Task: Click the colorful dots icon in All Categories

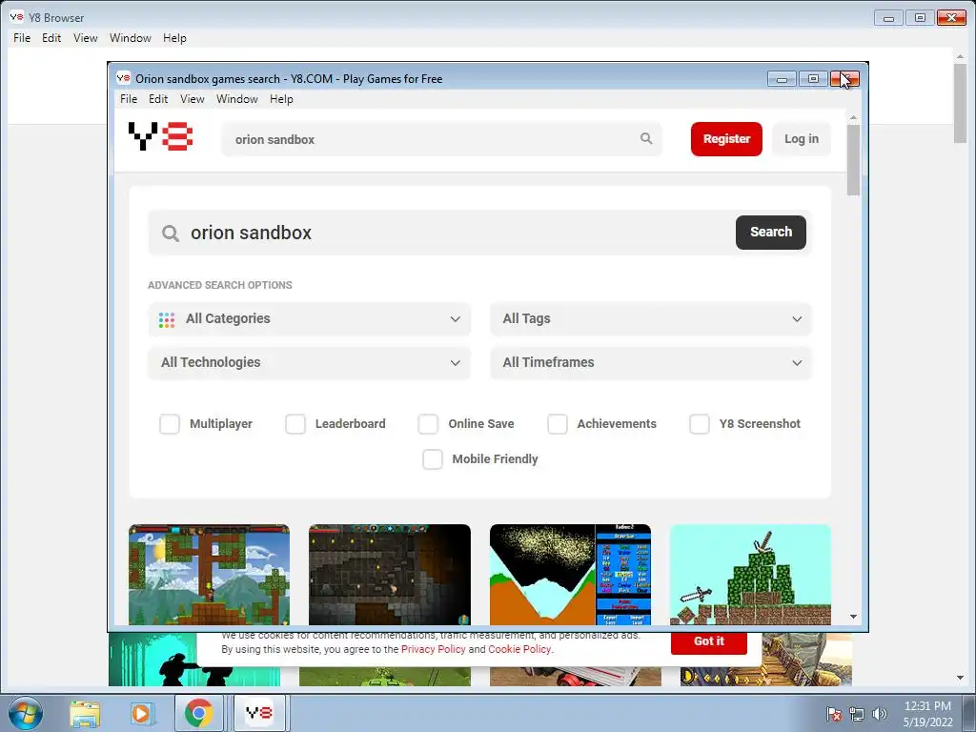Action: pyautogui.click(x=166, y=319)
